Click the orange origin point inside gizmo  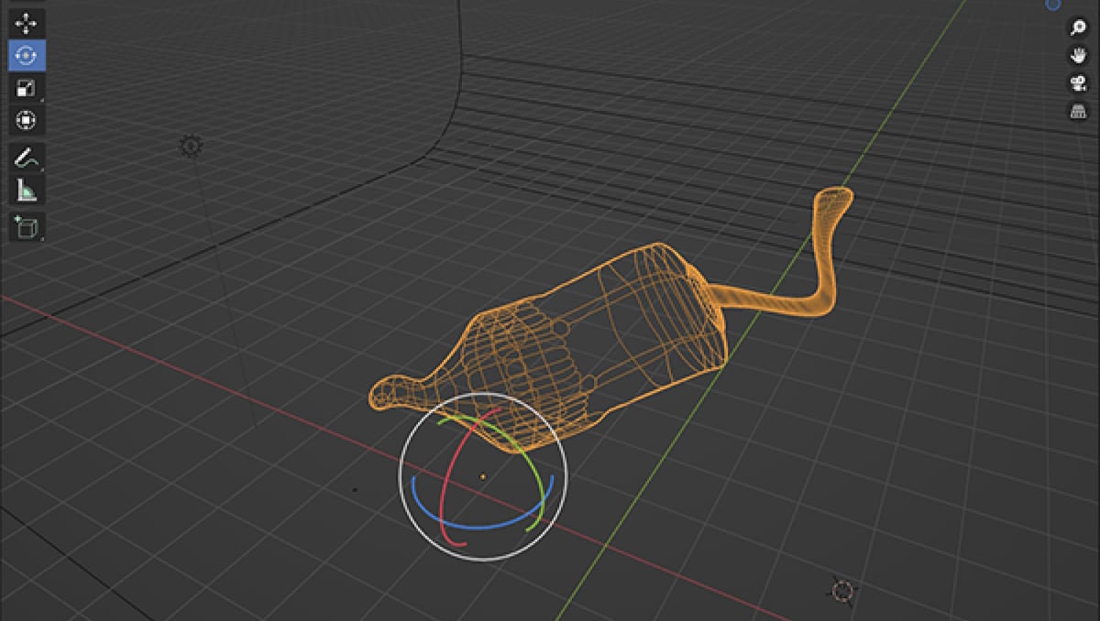tap(483, 476)
